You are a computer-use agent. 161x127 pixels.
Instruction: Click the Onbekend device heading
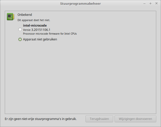point(25,15)
